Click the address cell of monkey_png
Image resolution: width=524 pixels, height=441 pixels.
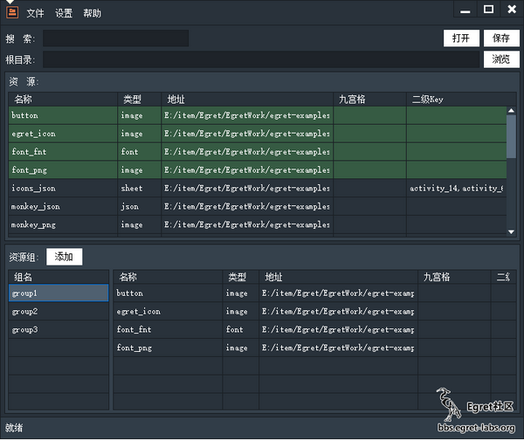click(247, 224)
